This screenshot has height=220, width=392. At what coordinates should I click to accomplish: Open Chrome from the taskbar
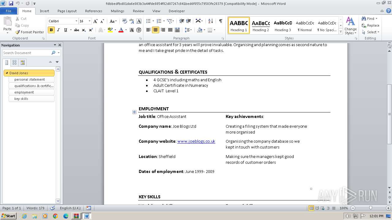55,216
